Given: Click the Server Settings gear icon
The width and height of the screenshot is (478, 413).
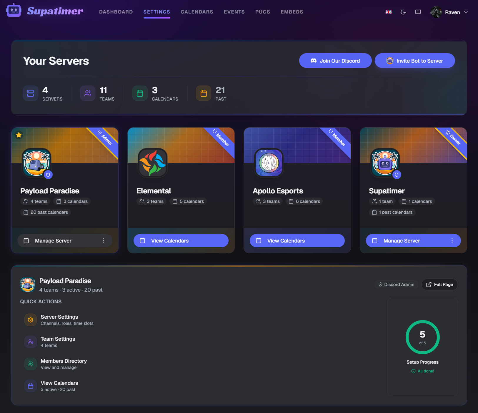Looking at the screenshot, I should (x=31, y=320).
